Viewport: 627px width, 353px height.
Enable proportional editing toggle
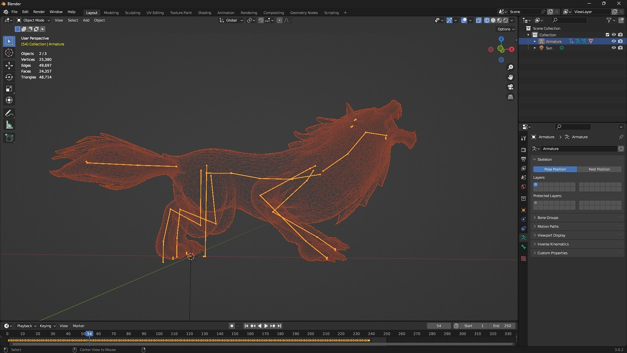click(280, 20)
